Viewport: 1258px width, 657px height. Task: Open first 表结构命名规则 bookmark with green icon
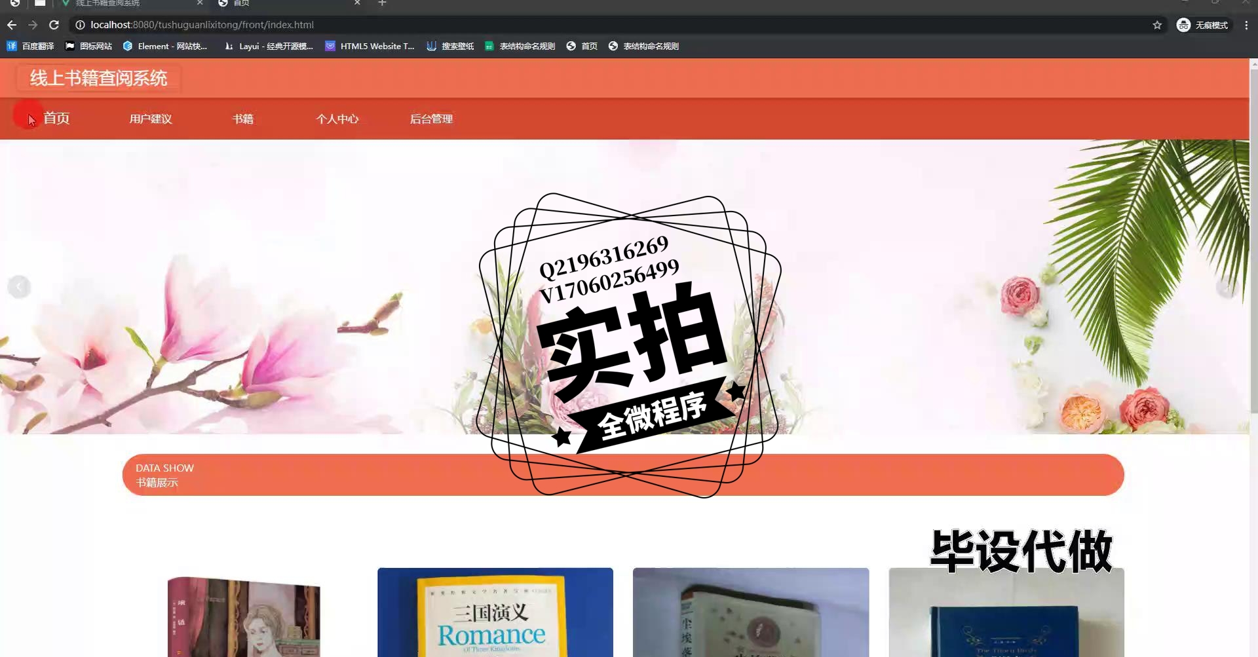pyautogui.click(x=520, y=46)
